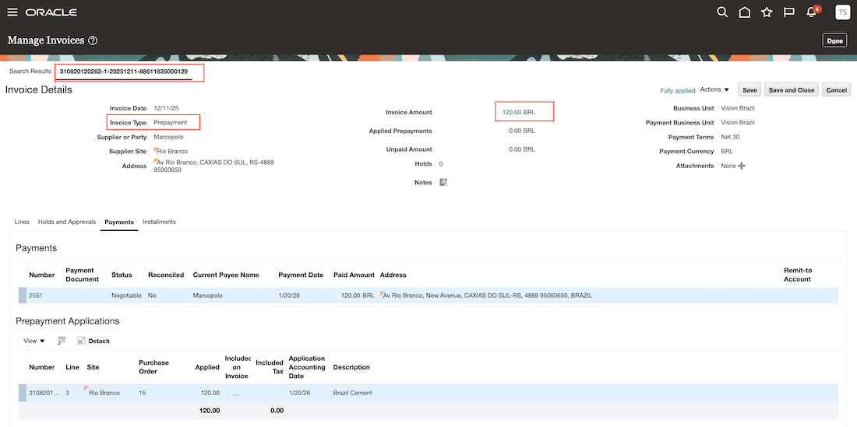Screen dimensions: 857x427
Task: Click Save and Close
Action: pos(791,90)
